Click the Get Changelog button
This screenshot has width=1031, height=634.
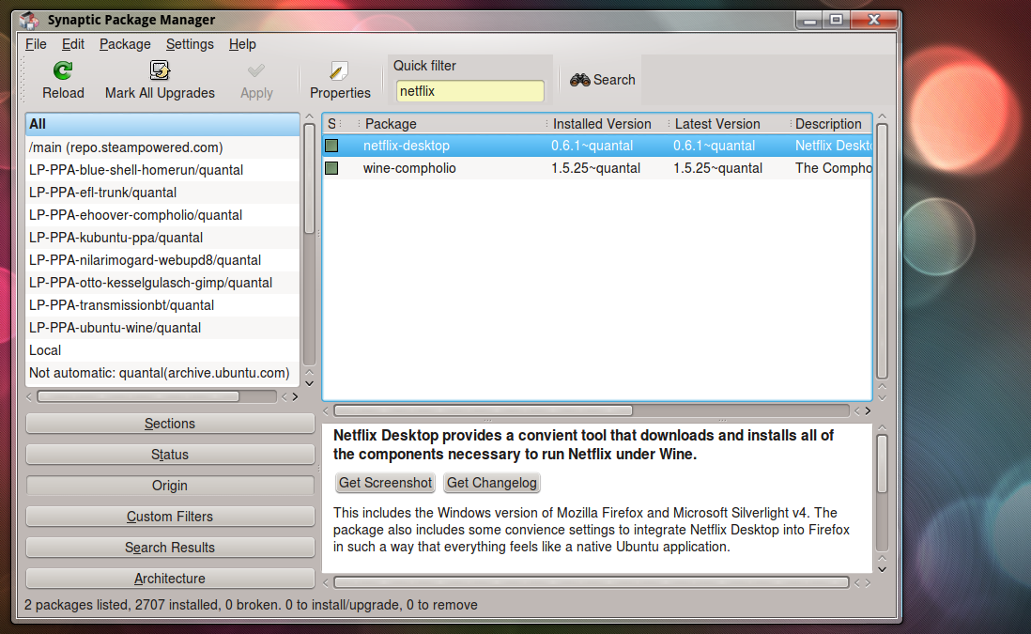pos(492,483)
